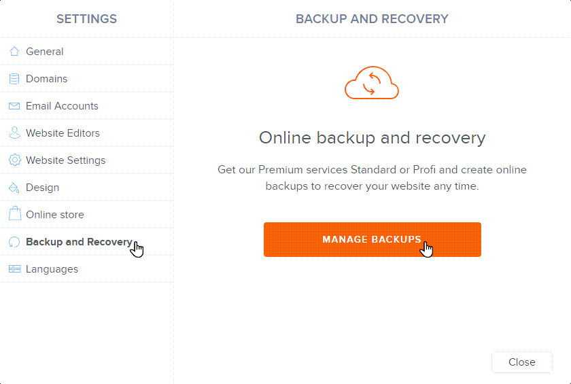Click the Languages icon in sidebar

click(x=14, y=269)
